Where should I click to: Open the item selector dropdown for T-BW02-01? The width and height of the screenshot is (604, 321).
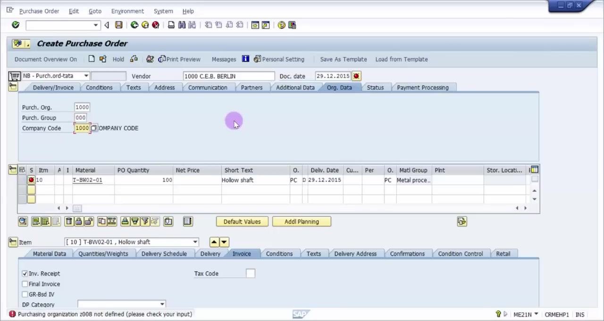[x=195, y=242]
